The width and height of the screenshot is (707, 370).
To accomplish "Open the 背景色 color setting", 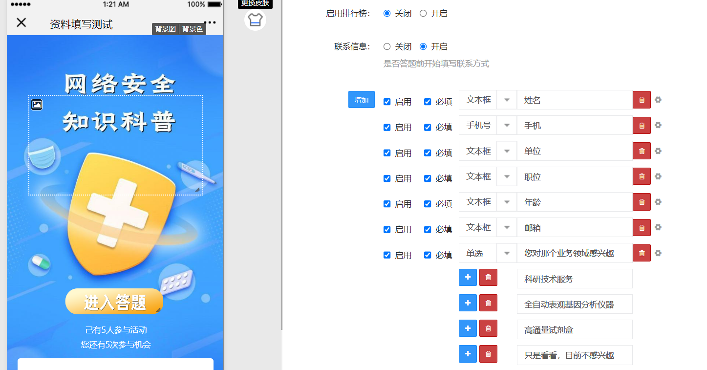I will (192, 29).
